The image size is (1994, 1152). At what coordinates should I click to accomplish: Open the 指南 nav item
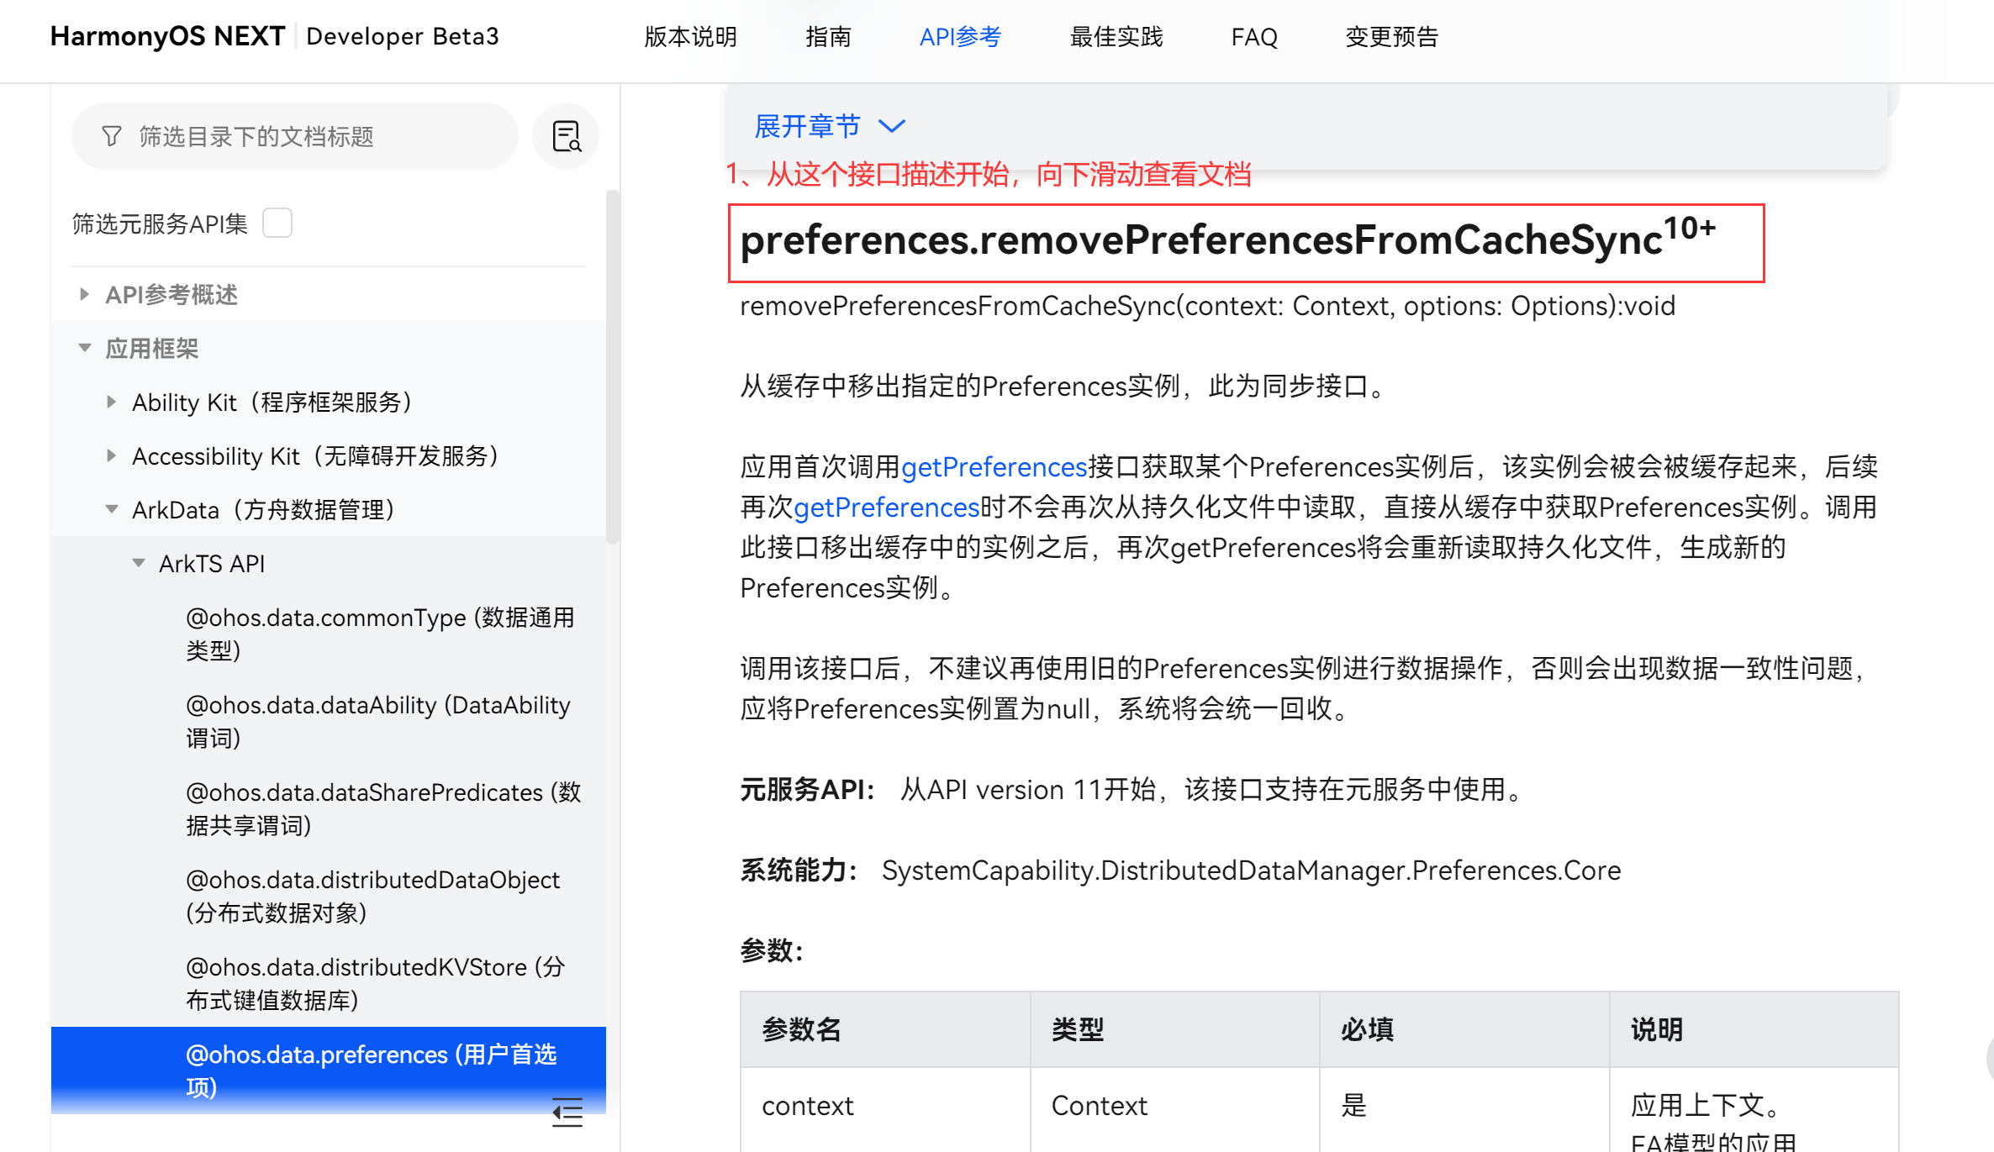click(828, 37)
